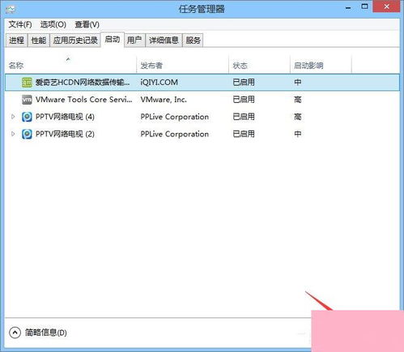
Task: Select the VMware, Inc. publisher row
Action: point(202,100)
